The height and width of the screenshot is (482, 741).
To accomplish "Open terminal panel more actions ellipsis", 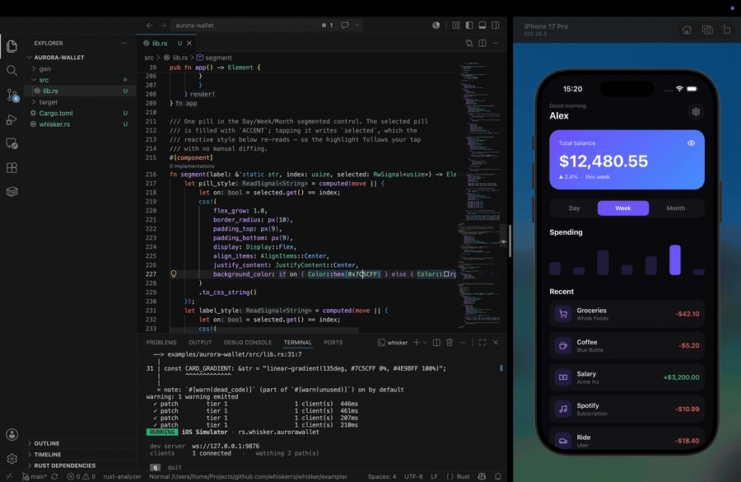I will click(463, 343).
